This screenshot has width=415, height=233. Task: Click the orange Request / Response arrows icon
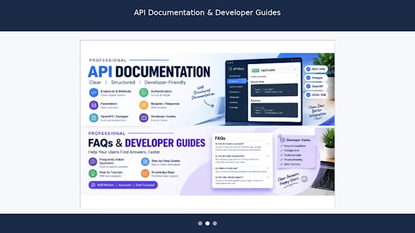(x=143, y=105)
